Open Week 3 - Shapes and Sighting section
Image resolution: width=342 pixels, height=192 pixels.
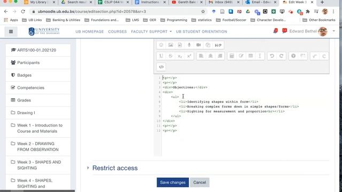tap(38, 165)
